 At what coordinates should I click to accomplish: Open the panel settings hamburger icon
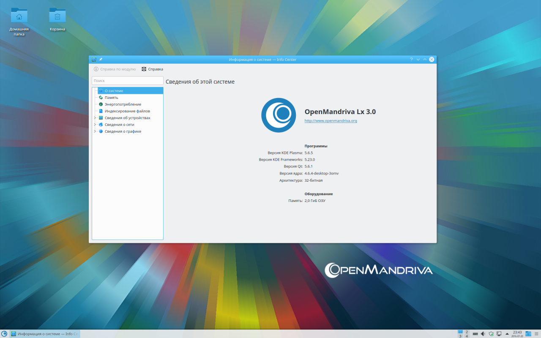click(x=536, y=334)
